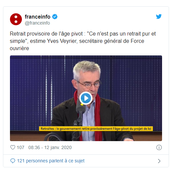
Task: Open "121 personnes parlent à ce sujet"
Action: (x=51, y=161)
